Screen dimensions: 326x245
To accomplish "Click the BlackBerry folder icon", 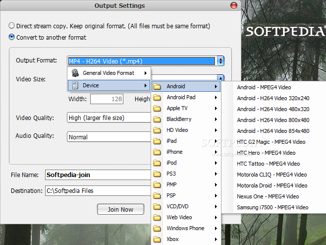I will pos(157,119).
